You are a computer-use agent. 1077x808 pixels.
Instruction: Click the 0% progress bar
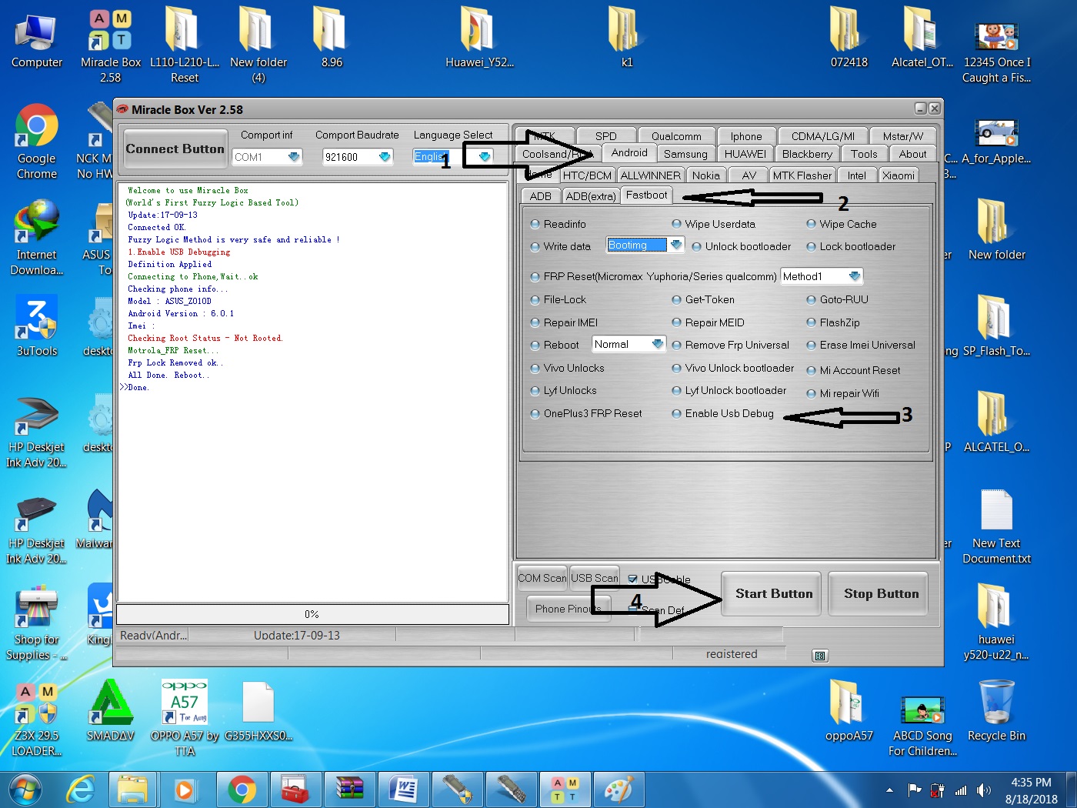point(312,614)
